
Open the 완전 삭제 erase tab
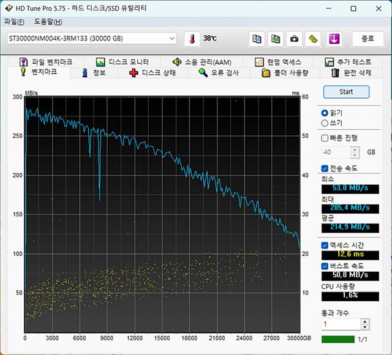351,73
